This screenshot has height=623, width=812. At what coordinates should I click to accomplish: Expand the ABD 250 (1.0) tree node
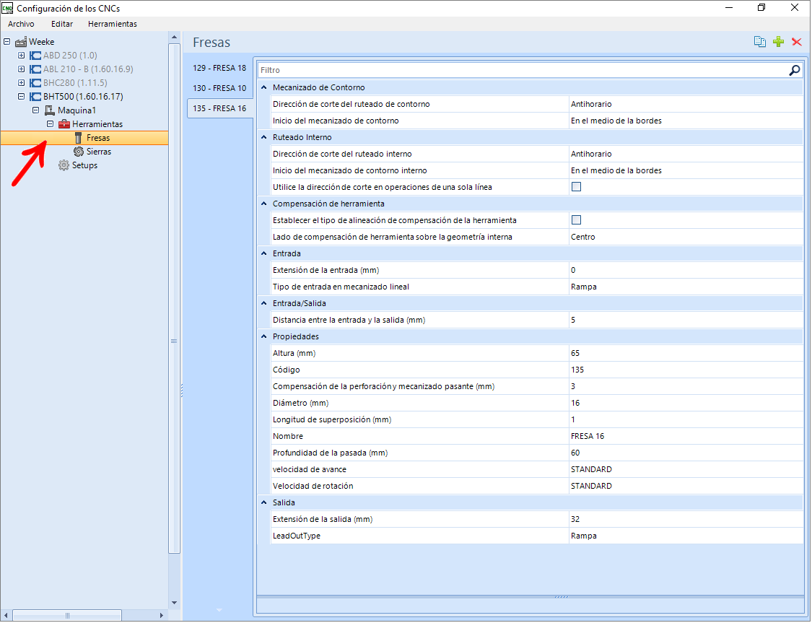click(21, 56)
